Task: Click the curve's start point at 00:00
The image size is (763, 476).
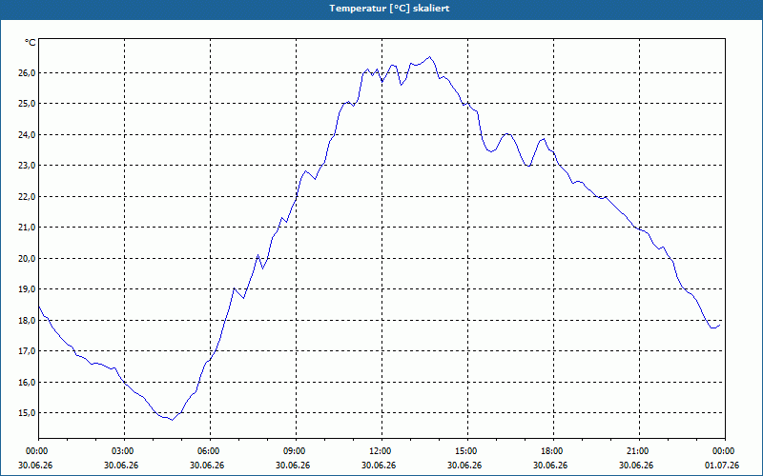Action: [39, 307]
